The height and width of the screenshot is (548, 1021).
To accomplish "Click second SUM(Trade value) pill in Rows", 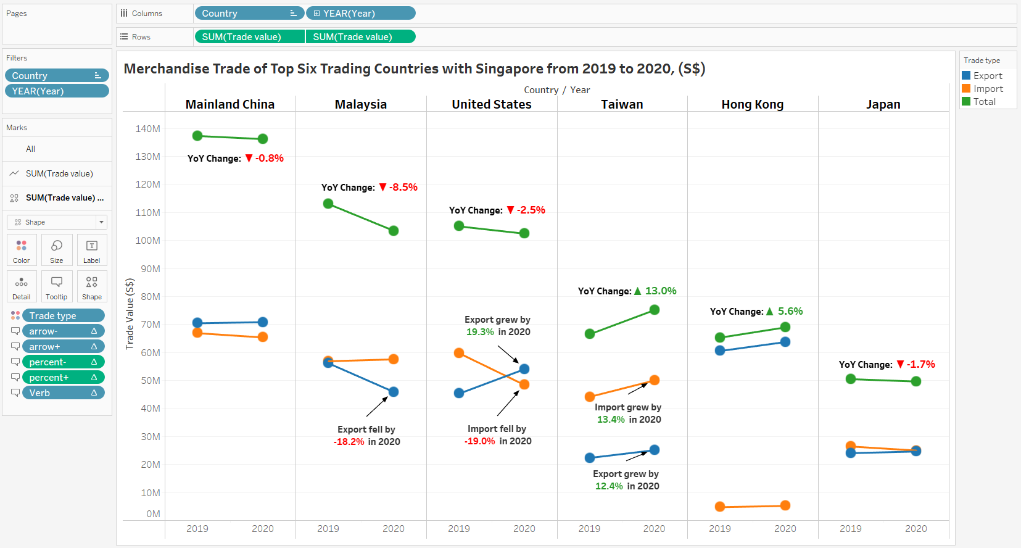I will click(x=361, y=36).
